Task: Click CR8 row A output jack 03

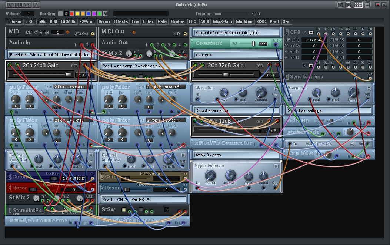Action: click(x=333, y=34)
